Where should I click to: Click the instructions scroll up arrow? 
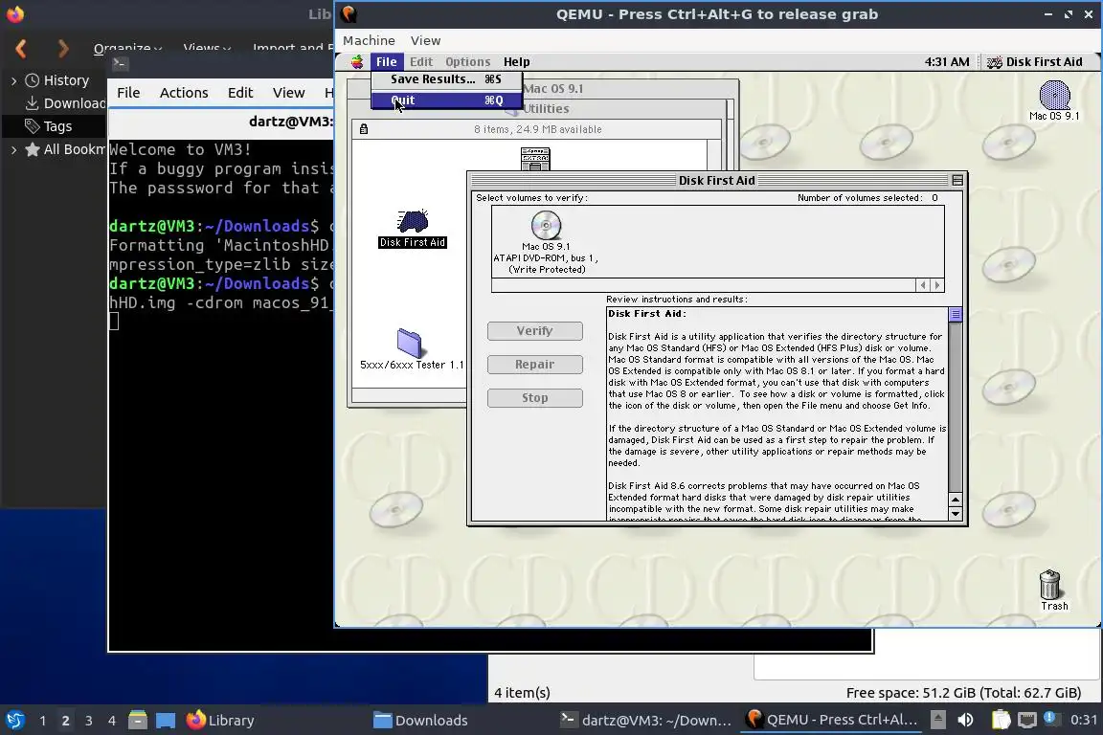pyautogui.click(x=956, y=501)
